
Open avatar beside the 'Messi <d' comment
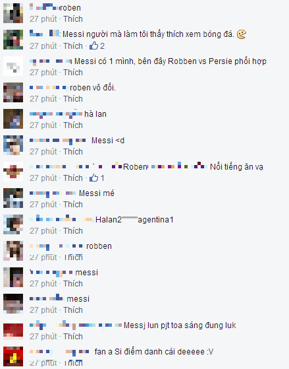pos(13,145)
